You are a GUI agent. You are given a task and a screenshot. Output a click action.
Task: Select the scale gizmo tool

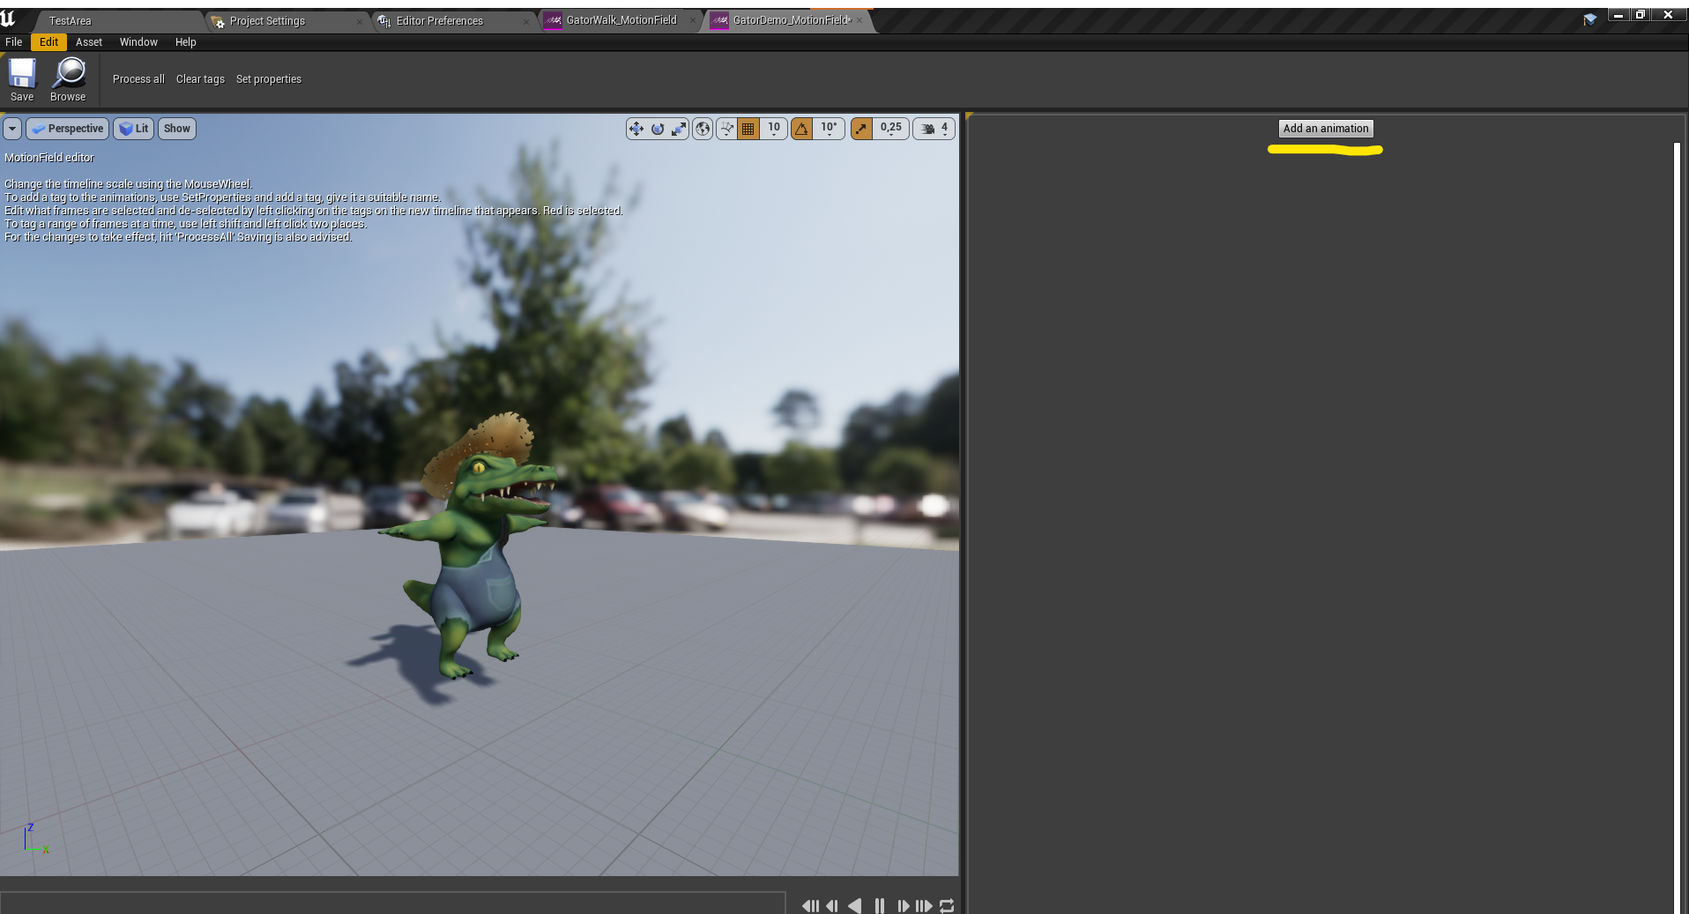[x=679, y=129]
